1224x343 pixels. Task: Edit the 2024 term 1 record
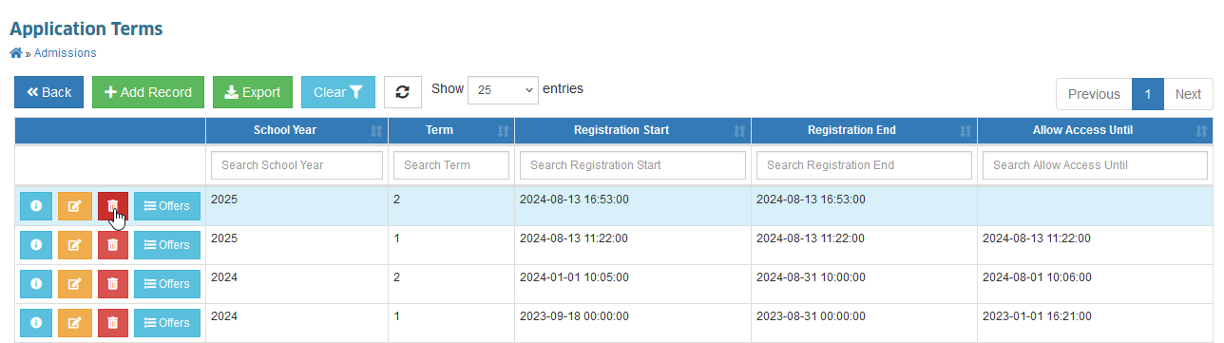click(x=75, y=323)
